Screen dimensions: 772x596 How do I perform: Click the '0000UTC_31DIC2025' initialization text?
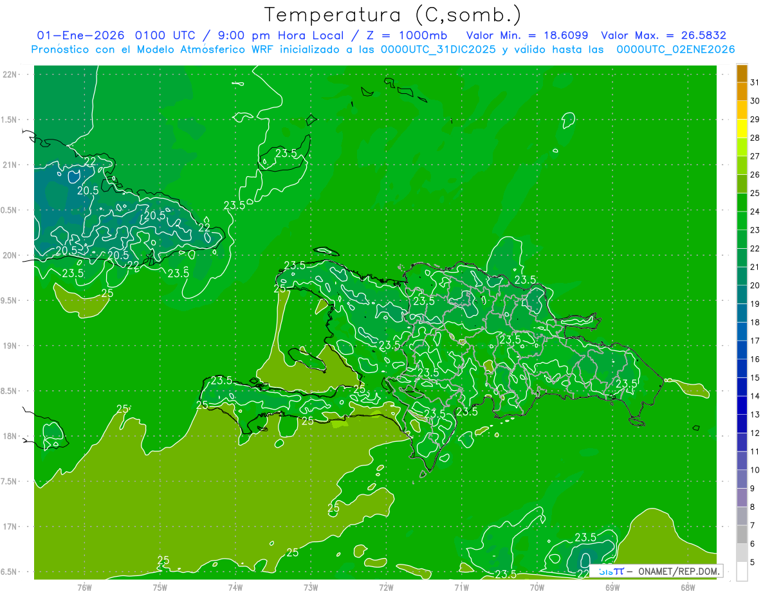(438, 50)
